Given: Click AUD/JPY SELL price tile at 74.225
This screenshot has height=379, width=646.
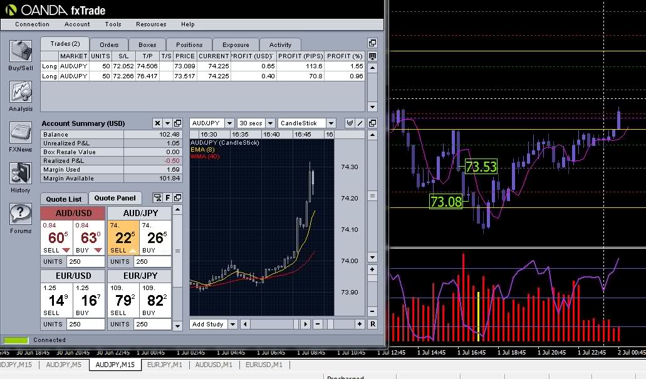Looking at the screenshot, I should click(x=123, y=236).
